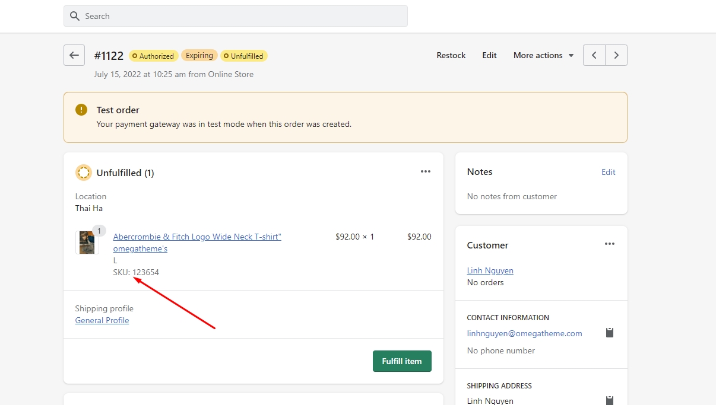
Task: Open Linh Nguyen customer profile link
Action: tap(490, 270)
